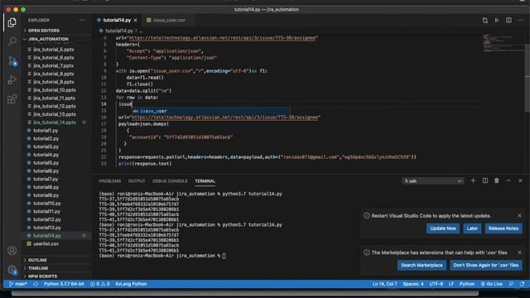Screen dimensions: 530x298
Task: Click Spaces: 4 indentation setting
Action: coord(413,284)
